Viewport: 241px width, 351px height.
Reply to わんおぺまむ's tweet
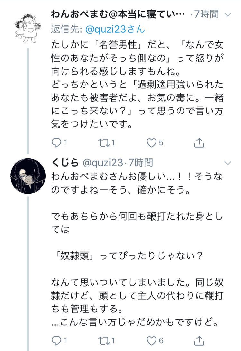57,142
